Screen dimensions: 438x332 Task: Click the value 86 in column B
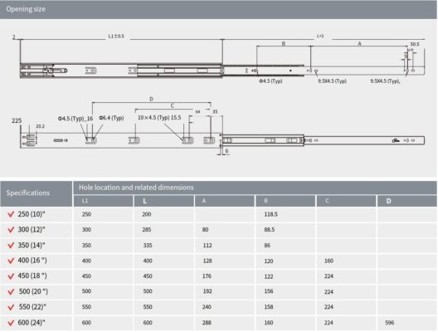[x=267, y=246]
